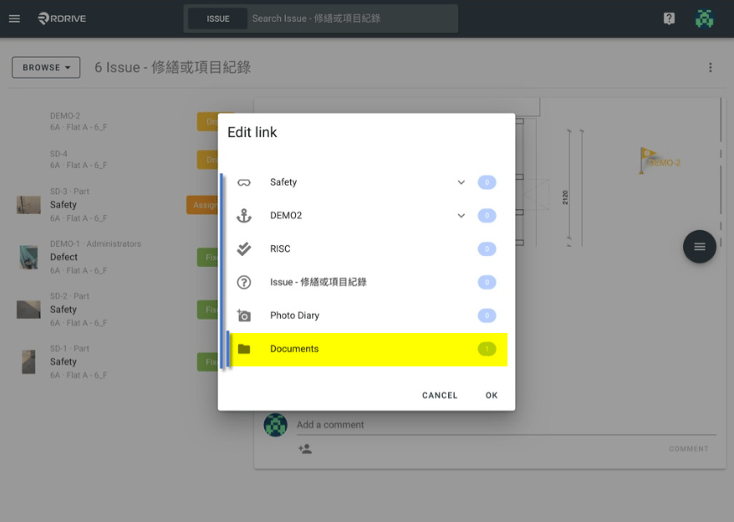Click the Add a comment field

[506, 424]
